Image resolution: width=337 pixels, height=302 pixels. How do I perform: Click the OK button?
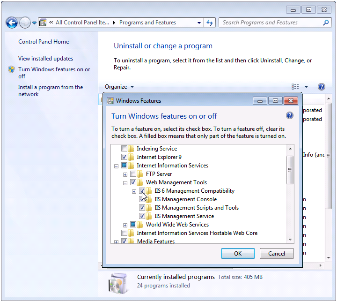click(x=238, y=253)
